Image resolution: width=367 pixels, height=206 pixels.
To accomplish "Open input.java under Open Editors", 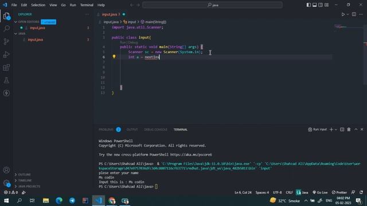I will [37, 28].
